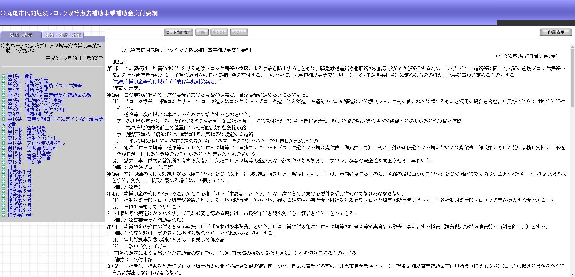This screenshot has height=277, width=575.
Task: Click the icon beside 様式第10号
Action: pyautogui.click(x=3, y=215)
